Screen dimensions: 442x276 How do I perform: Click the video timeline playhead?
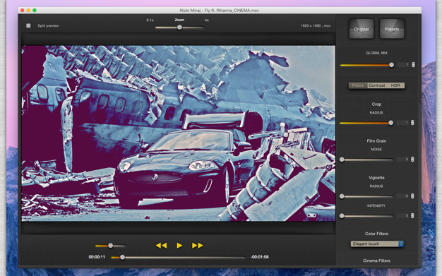click(122, 257)
